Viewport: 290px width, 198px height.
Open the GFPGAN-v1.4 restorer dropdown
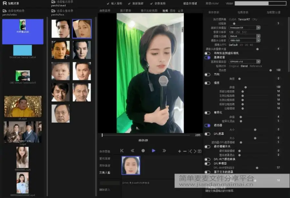click(245, 62)
